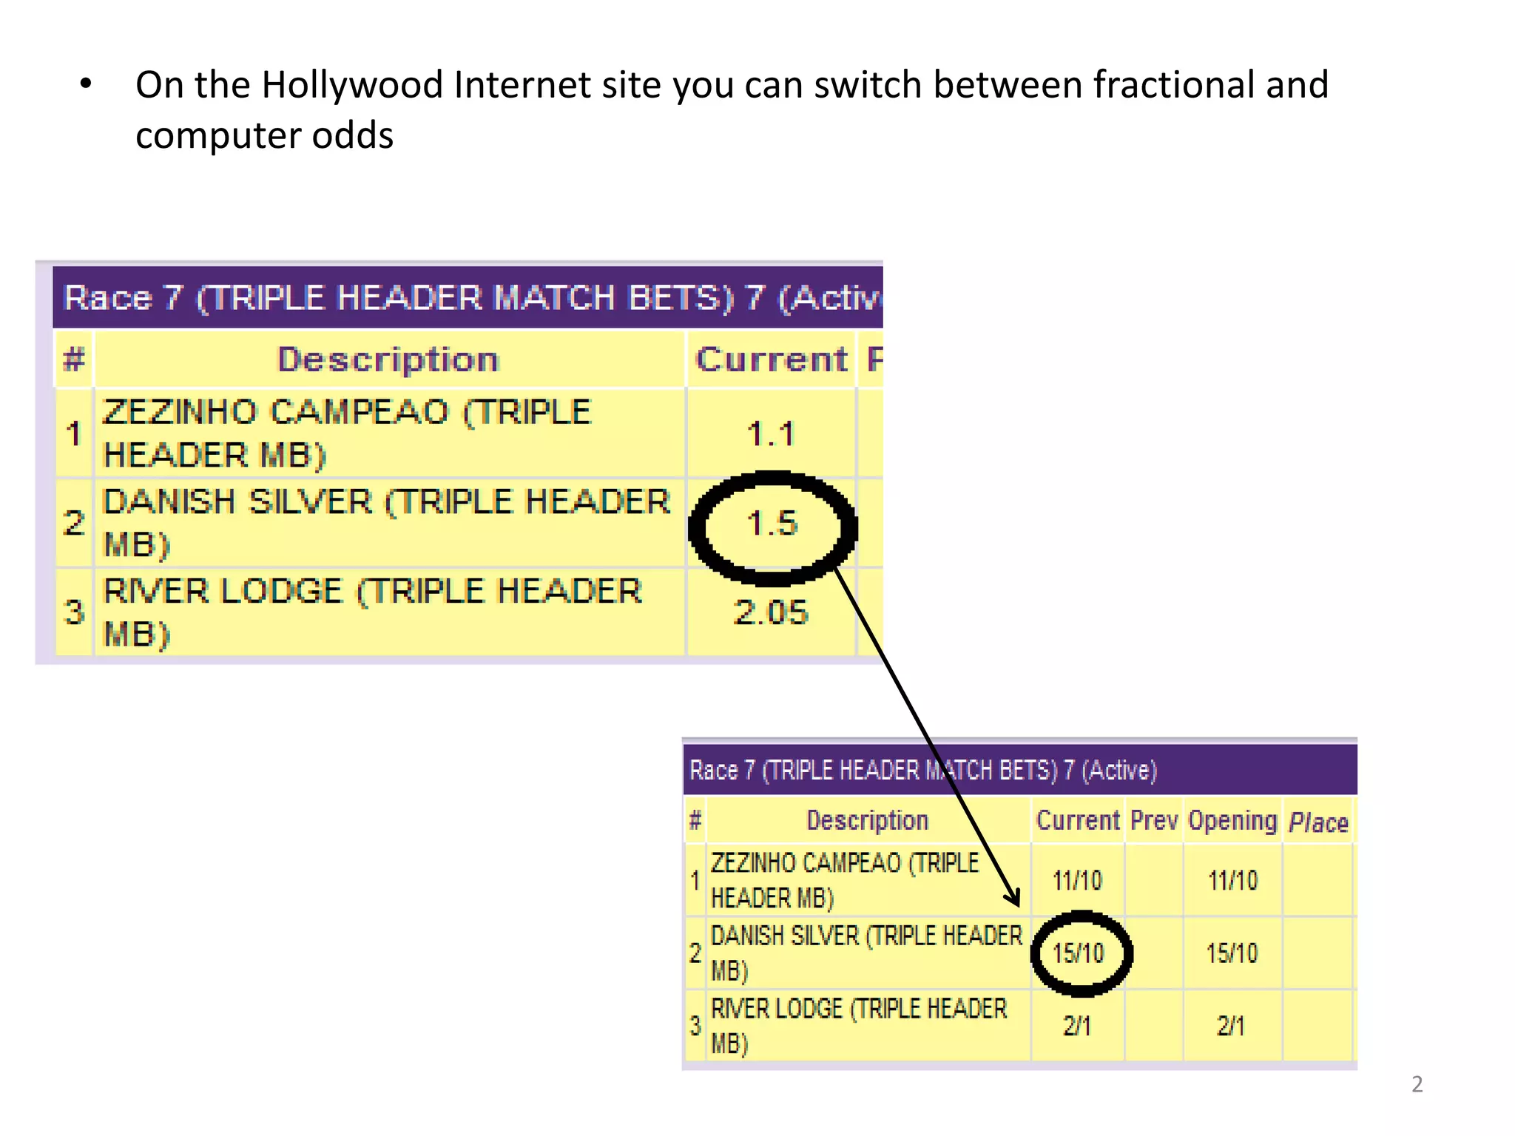Click the Current header in upper table

click(x=771, y=360)
